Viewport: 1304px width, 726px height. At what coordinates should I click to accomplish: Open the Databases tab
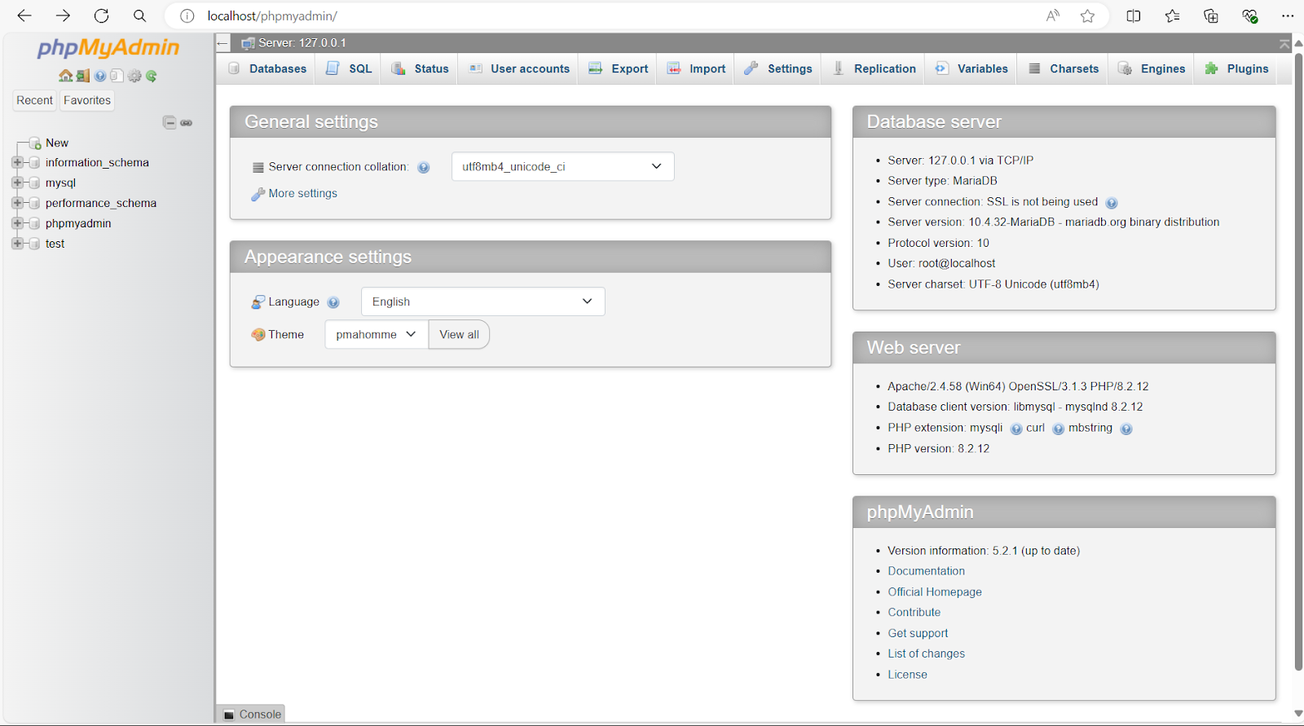coord(268,68)
